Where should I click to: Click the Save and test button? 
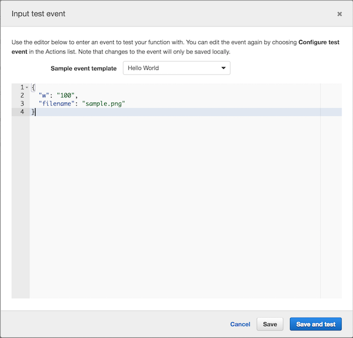[316, 324]
